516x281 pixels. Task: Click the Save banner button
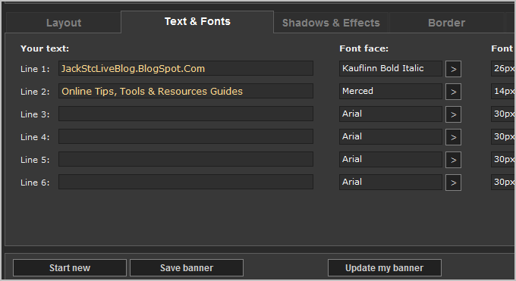pyautogui.click(x=187, y=268)
